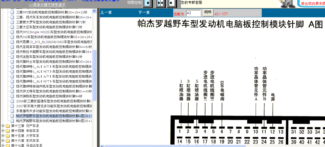The image size is (325, 147).
Task: Click the left-arrow view control icon
Action: [172, 3]
